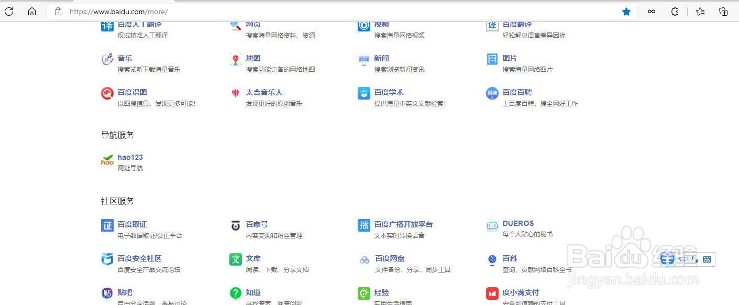Toggle the blue favorite star icon

[626, 12]
